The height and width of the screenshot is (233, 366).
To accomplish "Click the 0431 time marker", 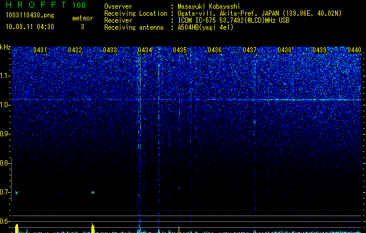I will coord(40,50).
